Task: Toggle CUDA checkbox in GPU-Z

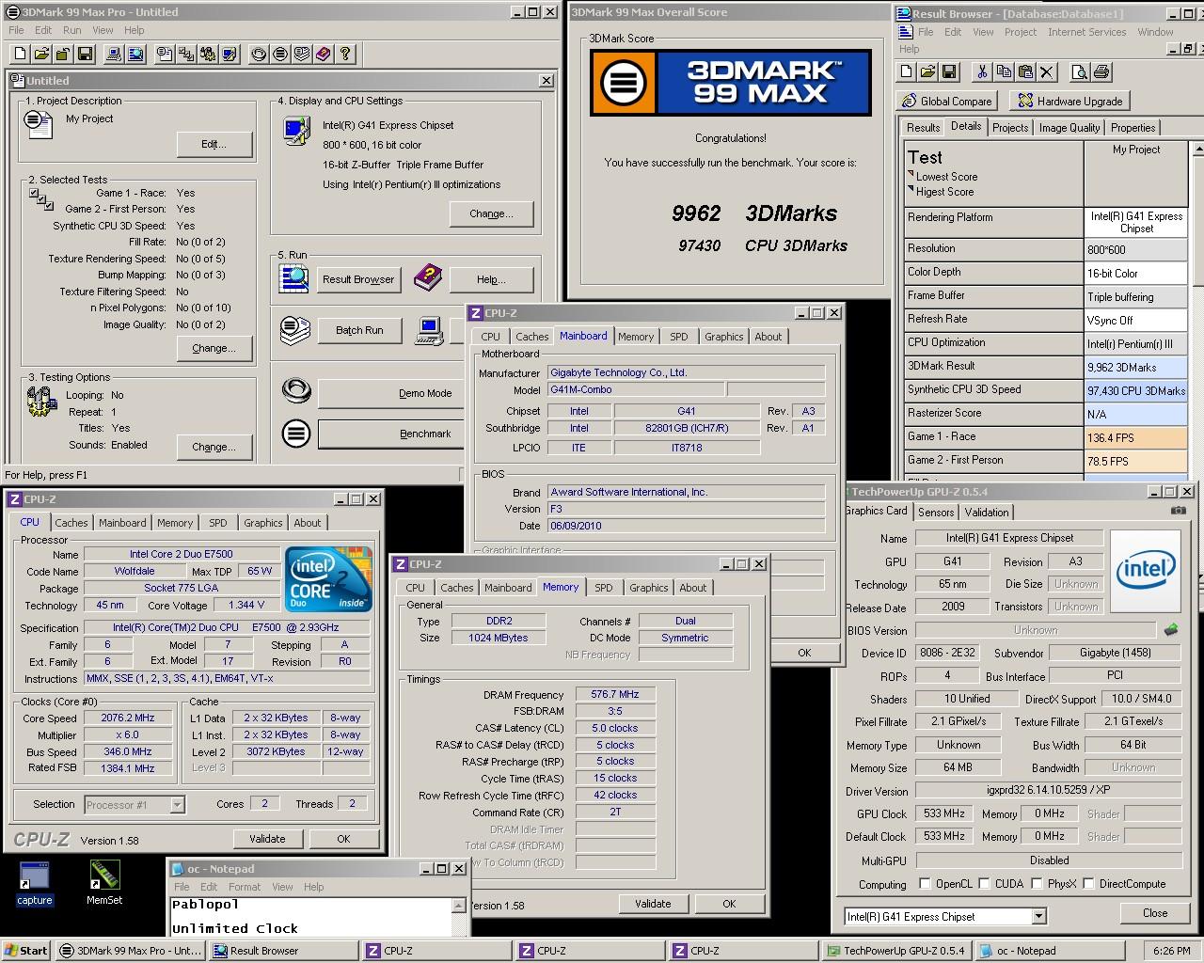Action: (x=984, y=884)
